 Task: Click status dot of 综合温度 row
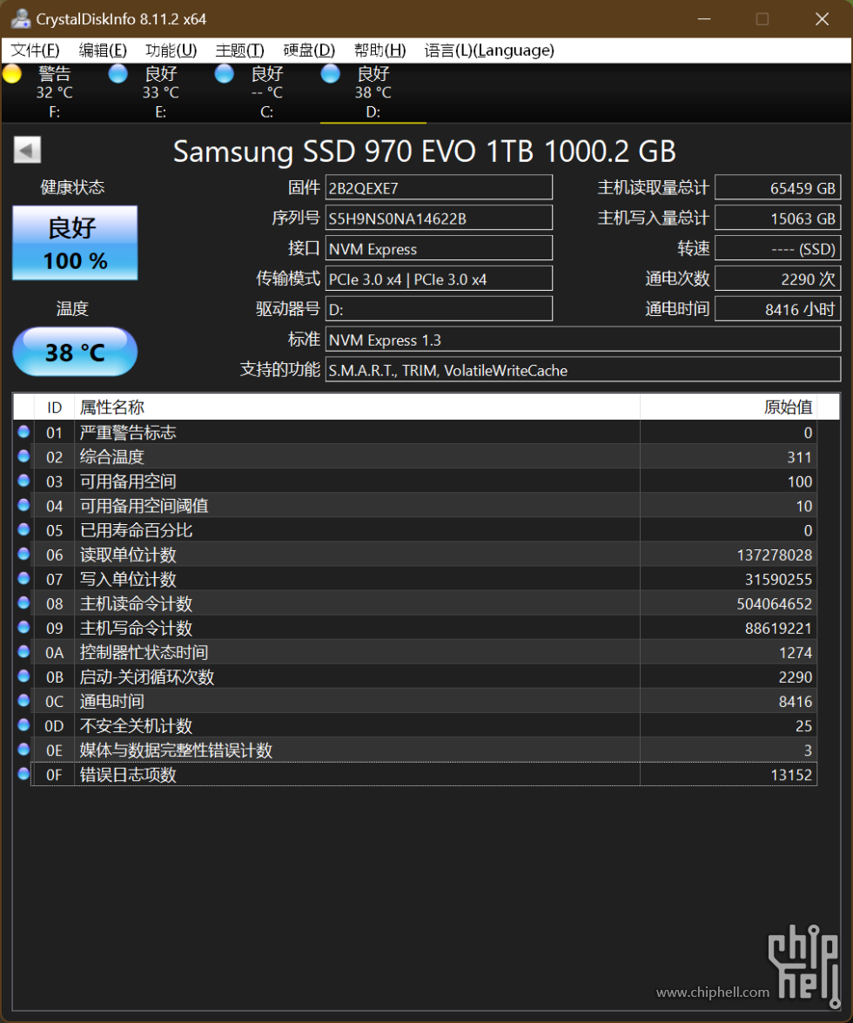[24, 456]
